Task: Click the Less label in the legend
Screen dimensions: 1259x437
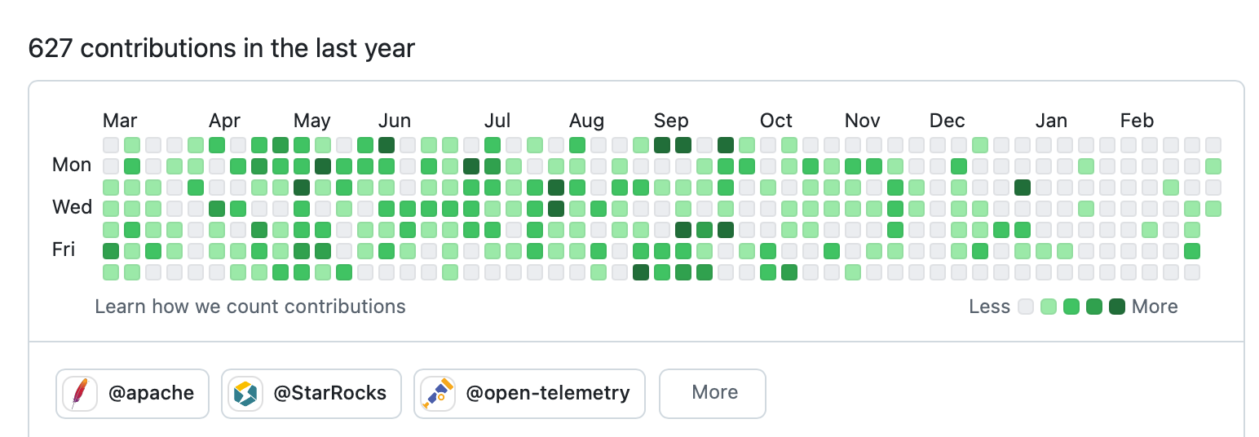Action: click(989, 307)
